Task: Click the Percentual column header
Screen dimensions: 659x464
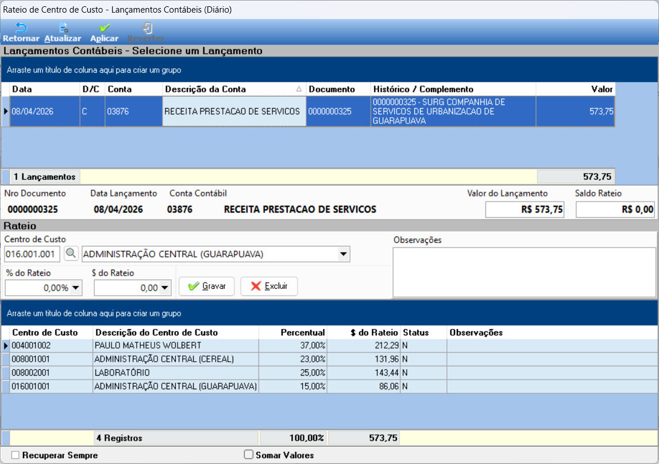Action: coord(293,332)
